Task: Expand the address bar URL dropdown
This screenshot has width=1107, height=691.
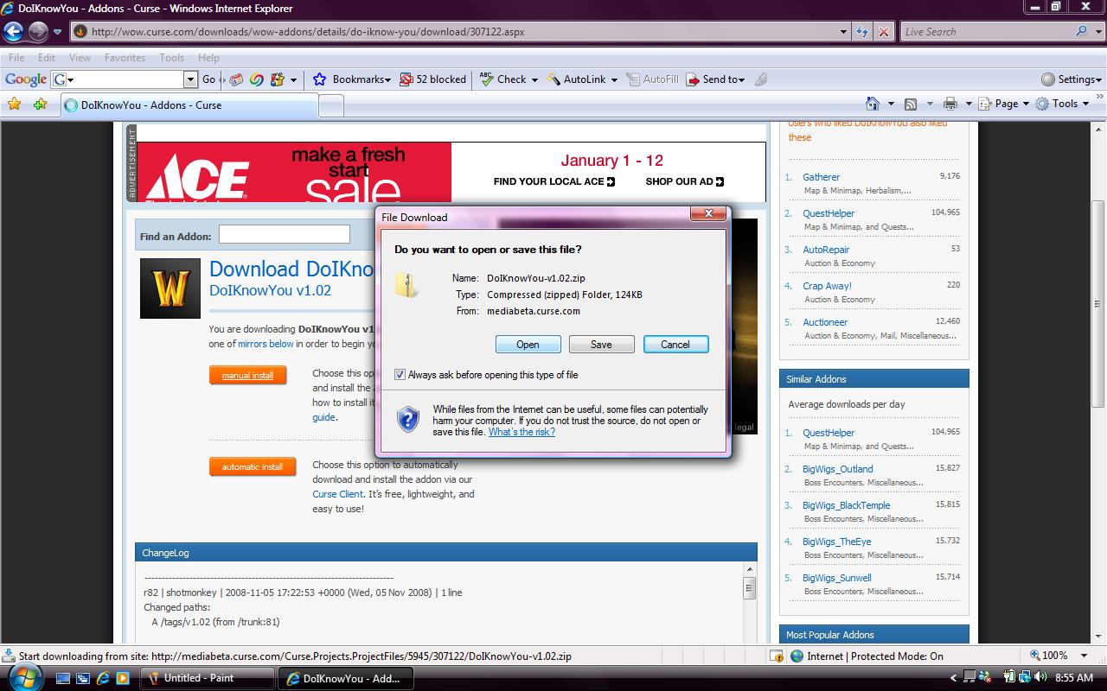Action: pos(844,32)
